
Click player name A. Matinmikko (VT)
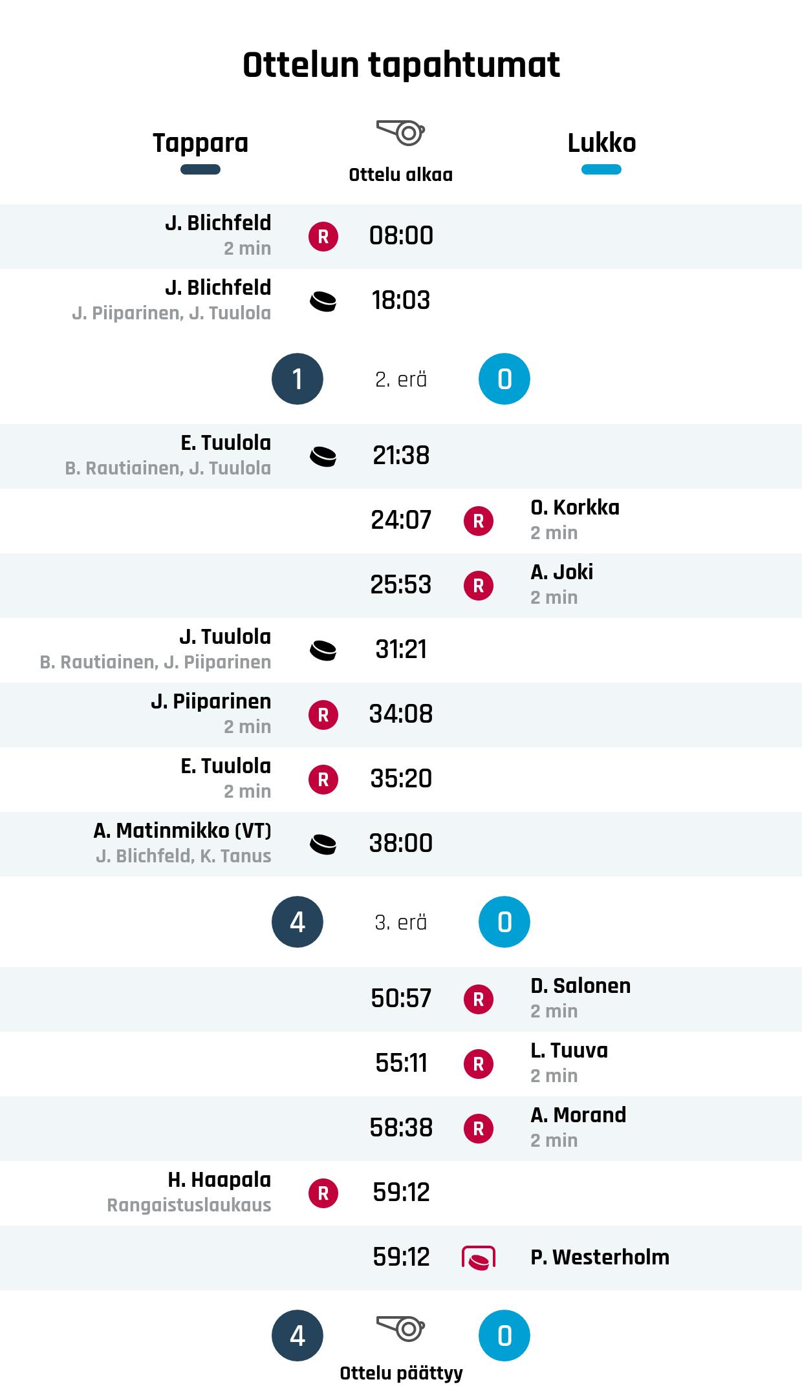pos(182,831)
